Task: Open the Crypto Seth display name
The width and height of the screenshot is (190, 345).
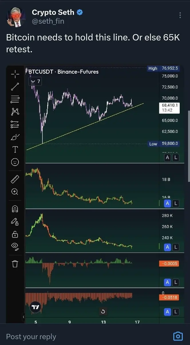Action: tap(53, 12)
